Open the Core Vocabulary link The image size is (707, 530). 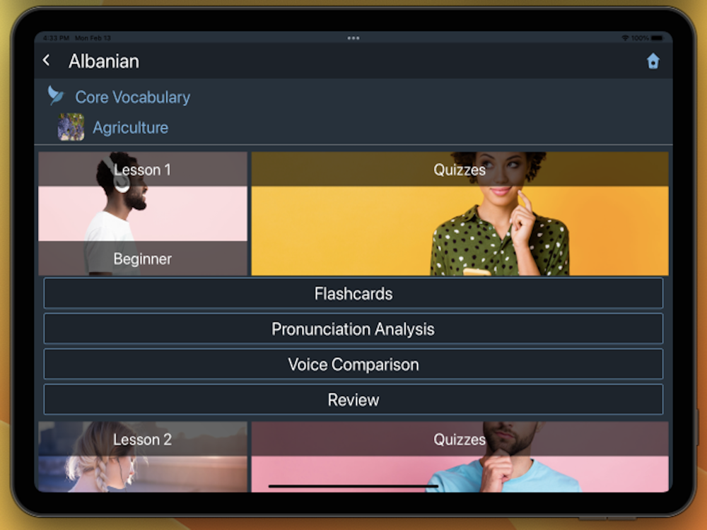click(x=133, y=98)
